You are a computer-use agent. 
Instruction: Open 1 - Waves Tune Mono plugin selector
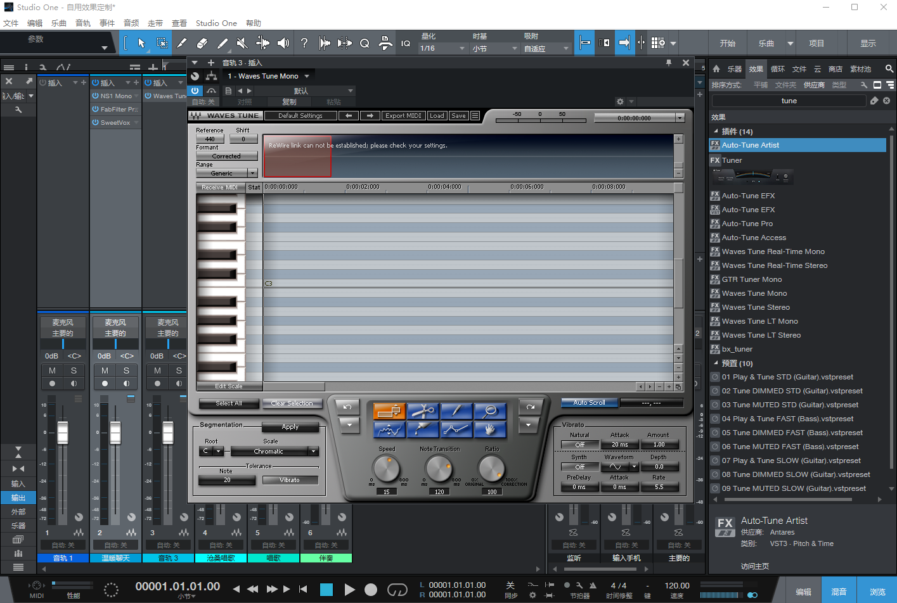tap(268, 76)
